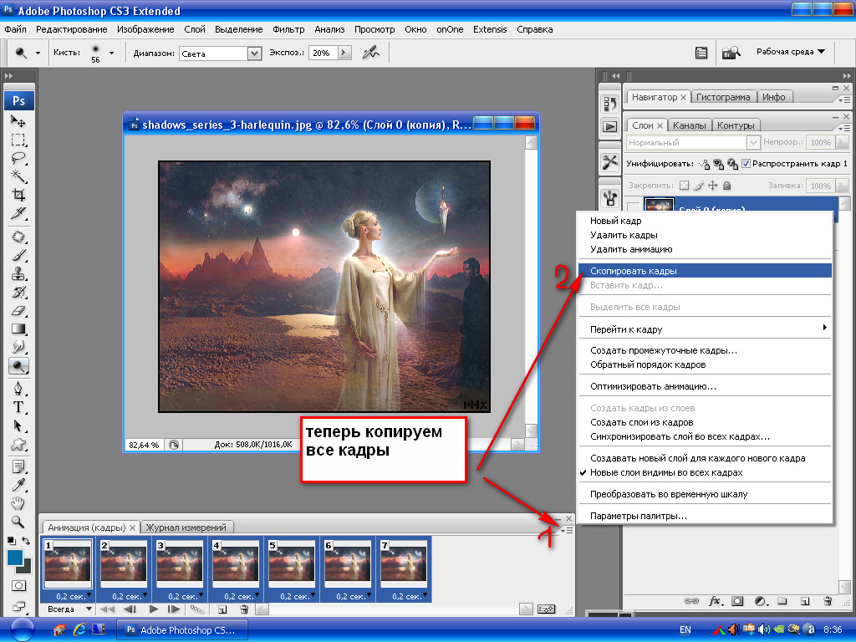The image size is (856, 642).
Task: Expand Перейти к кадру submenu
Action: 705,329
